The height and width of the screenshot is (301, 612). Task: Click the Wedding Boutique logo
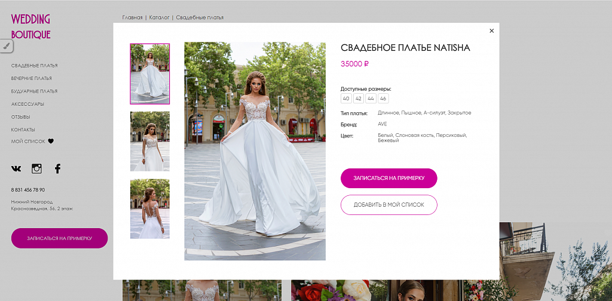tap(31, 26)
